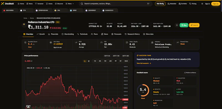Screen dimensions: 222x109
Task: Switch to the JKIL stock tab
Action: [x=60, y=11]
